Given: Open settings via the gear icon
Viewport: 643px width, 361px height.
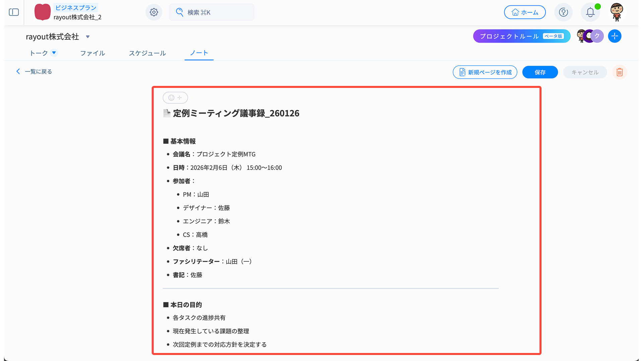Looking at the screenshot, I should point(154,12).
